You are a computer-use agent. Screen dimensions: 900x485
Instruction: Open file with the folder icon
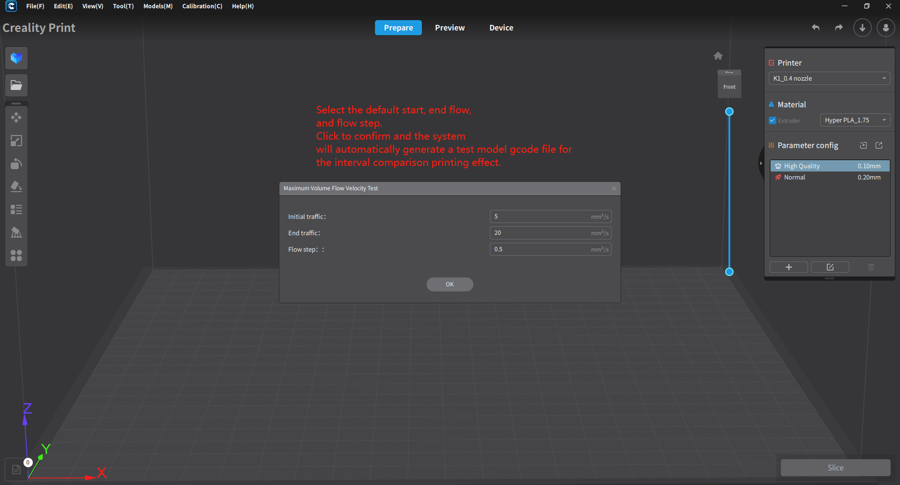tap(16, 85)
